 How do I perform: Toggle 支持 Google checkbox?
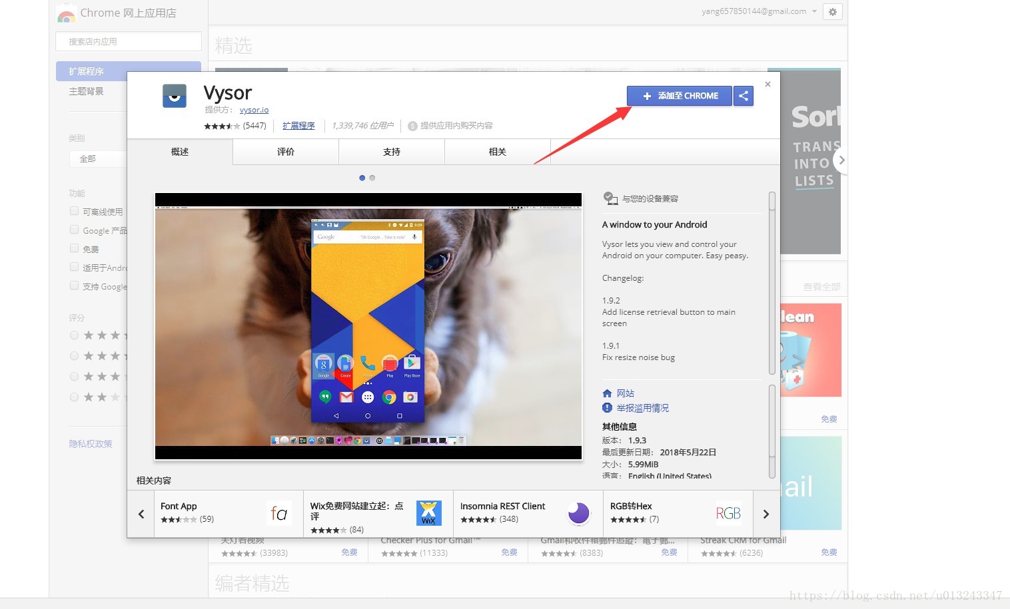pyautogui.click(x=75, y=286)
